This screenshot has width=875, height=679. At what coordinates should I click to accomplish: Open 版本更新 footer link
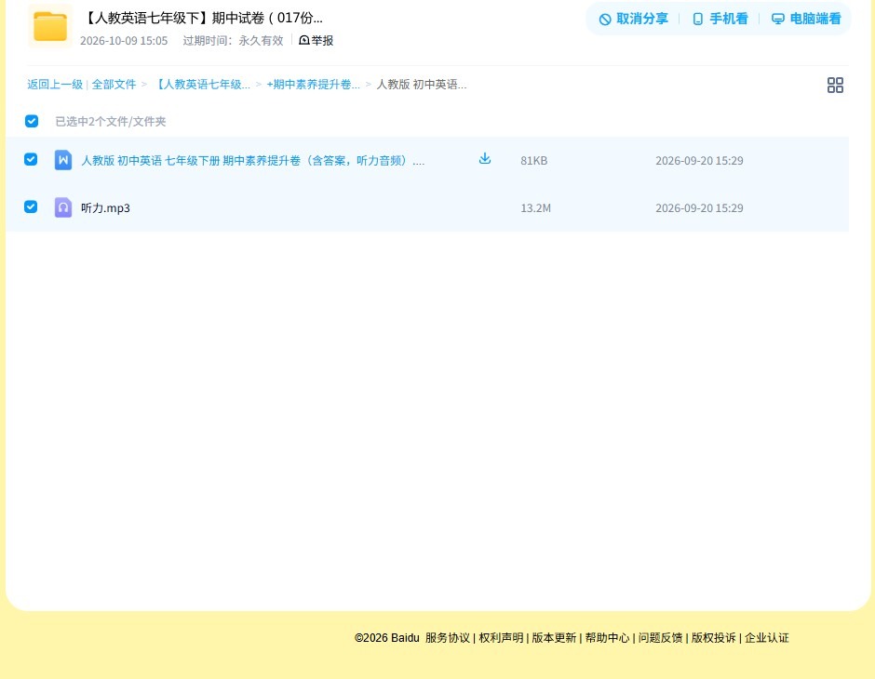coord(554,638)
